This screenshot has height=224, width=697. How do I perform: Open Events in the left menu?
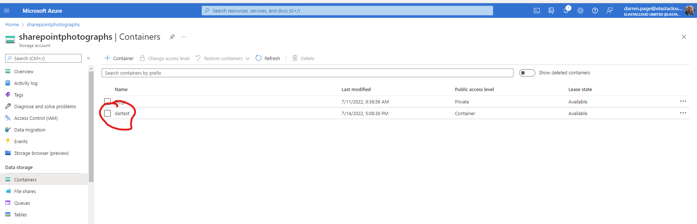21,142
